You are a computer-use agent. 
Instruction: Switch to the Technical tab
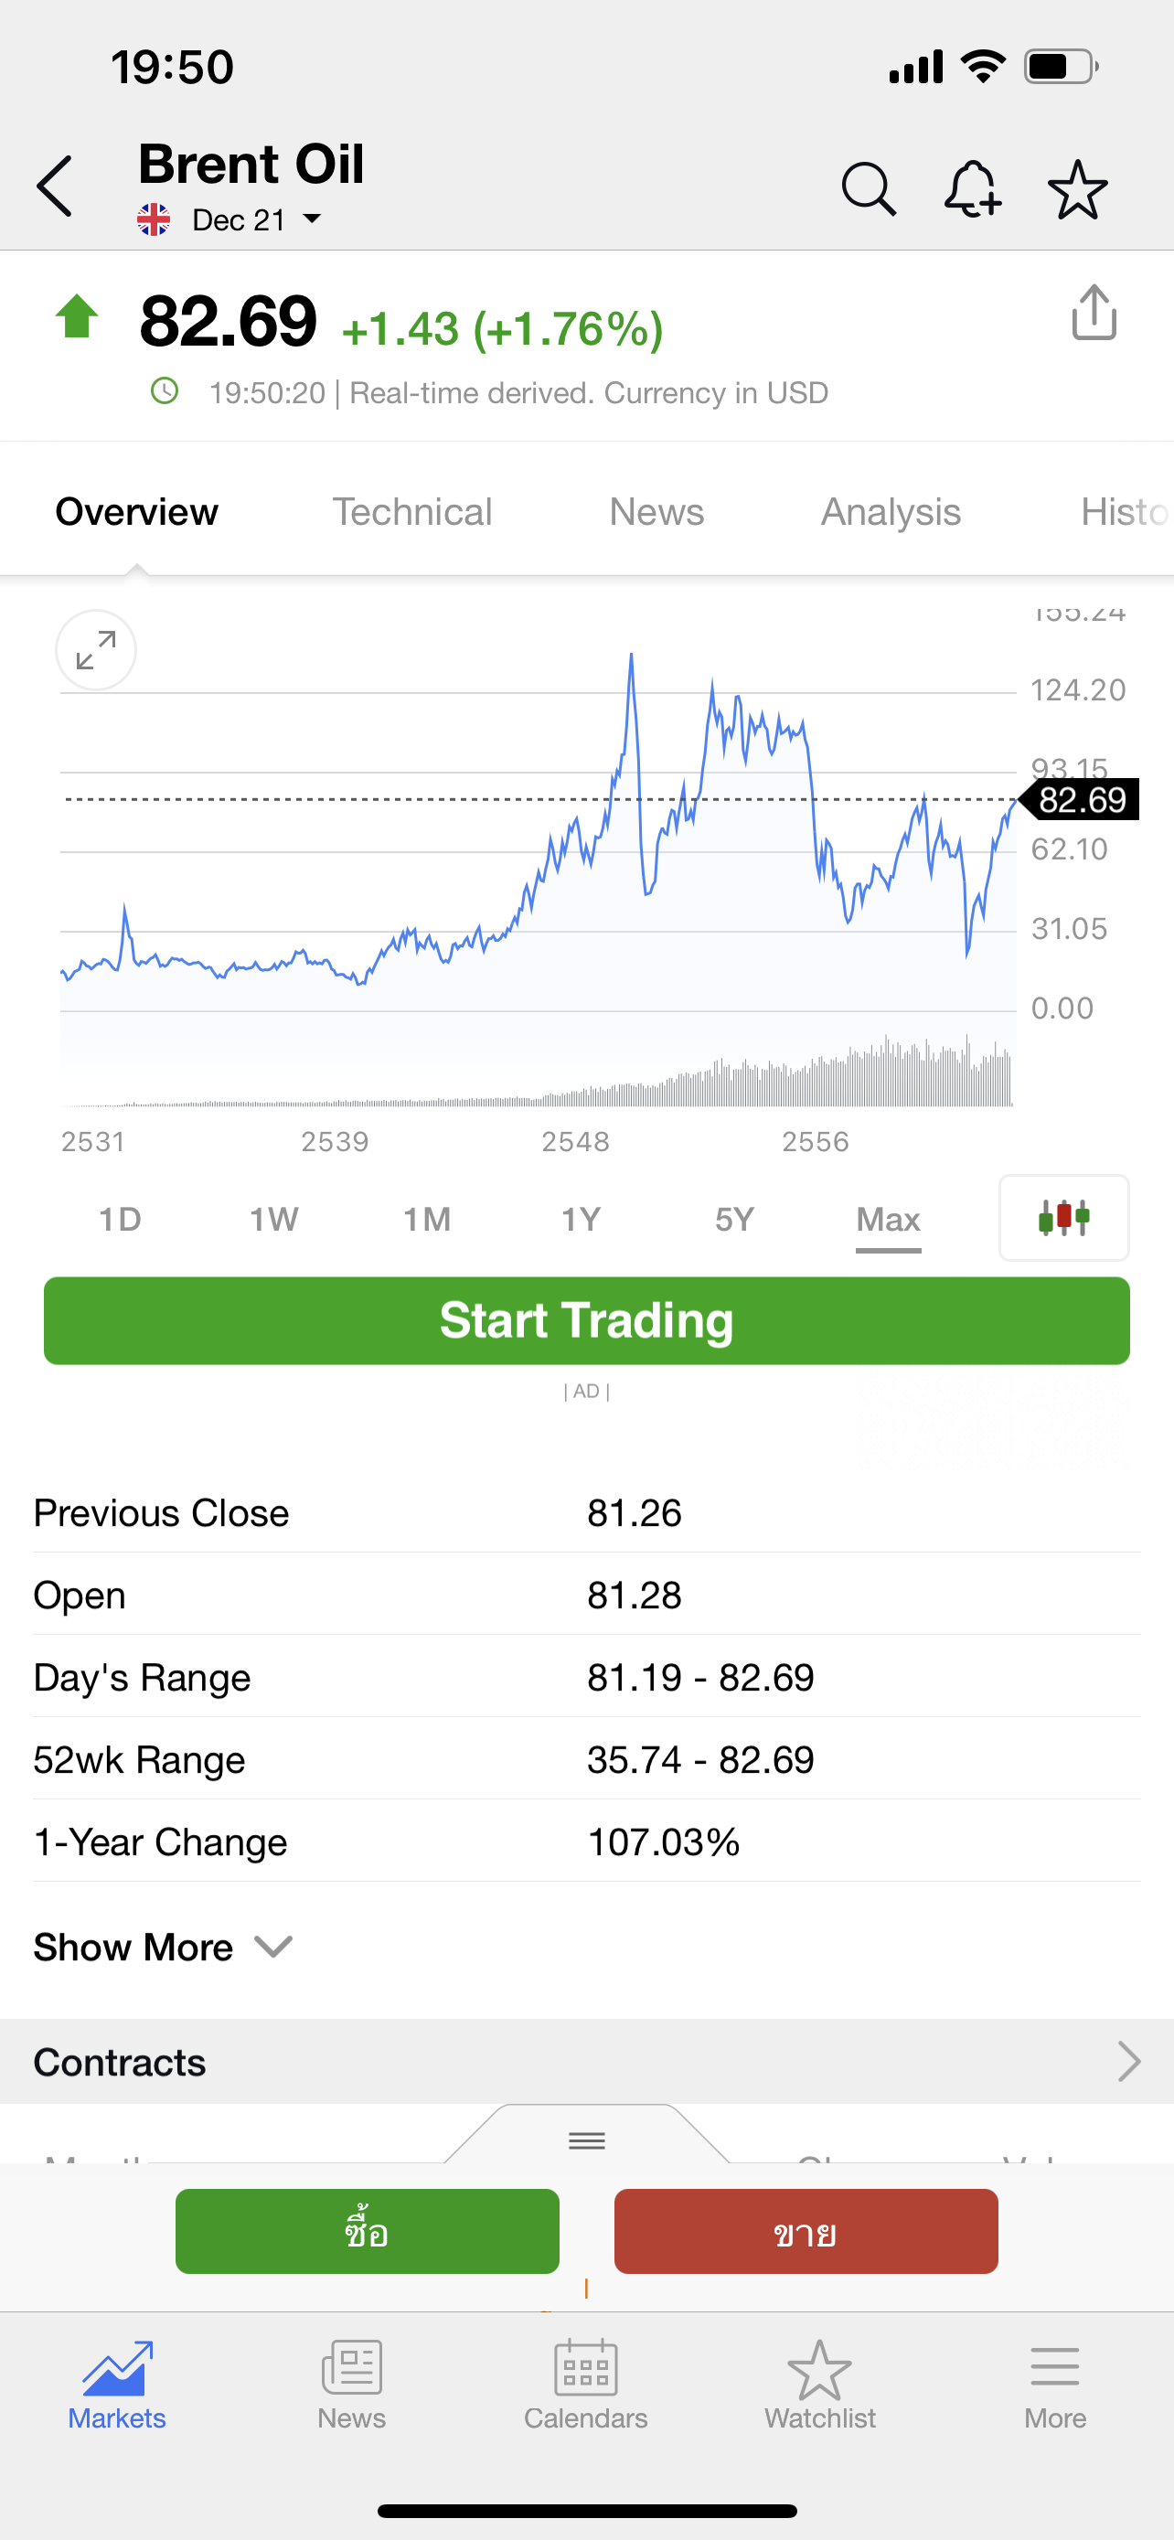pos(412,512)
